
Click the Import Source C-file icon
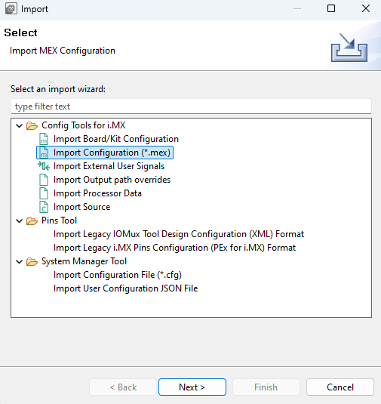(x=44, y=207)
